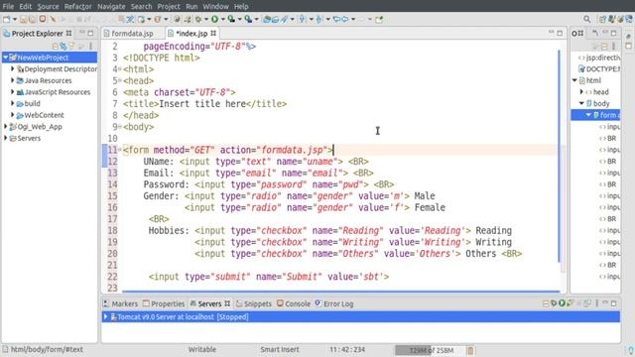Select the form node in Outline

click(595, 115)
